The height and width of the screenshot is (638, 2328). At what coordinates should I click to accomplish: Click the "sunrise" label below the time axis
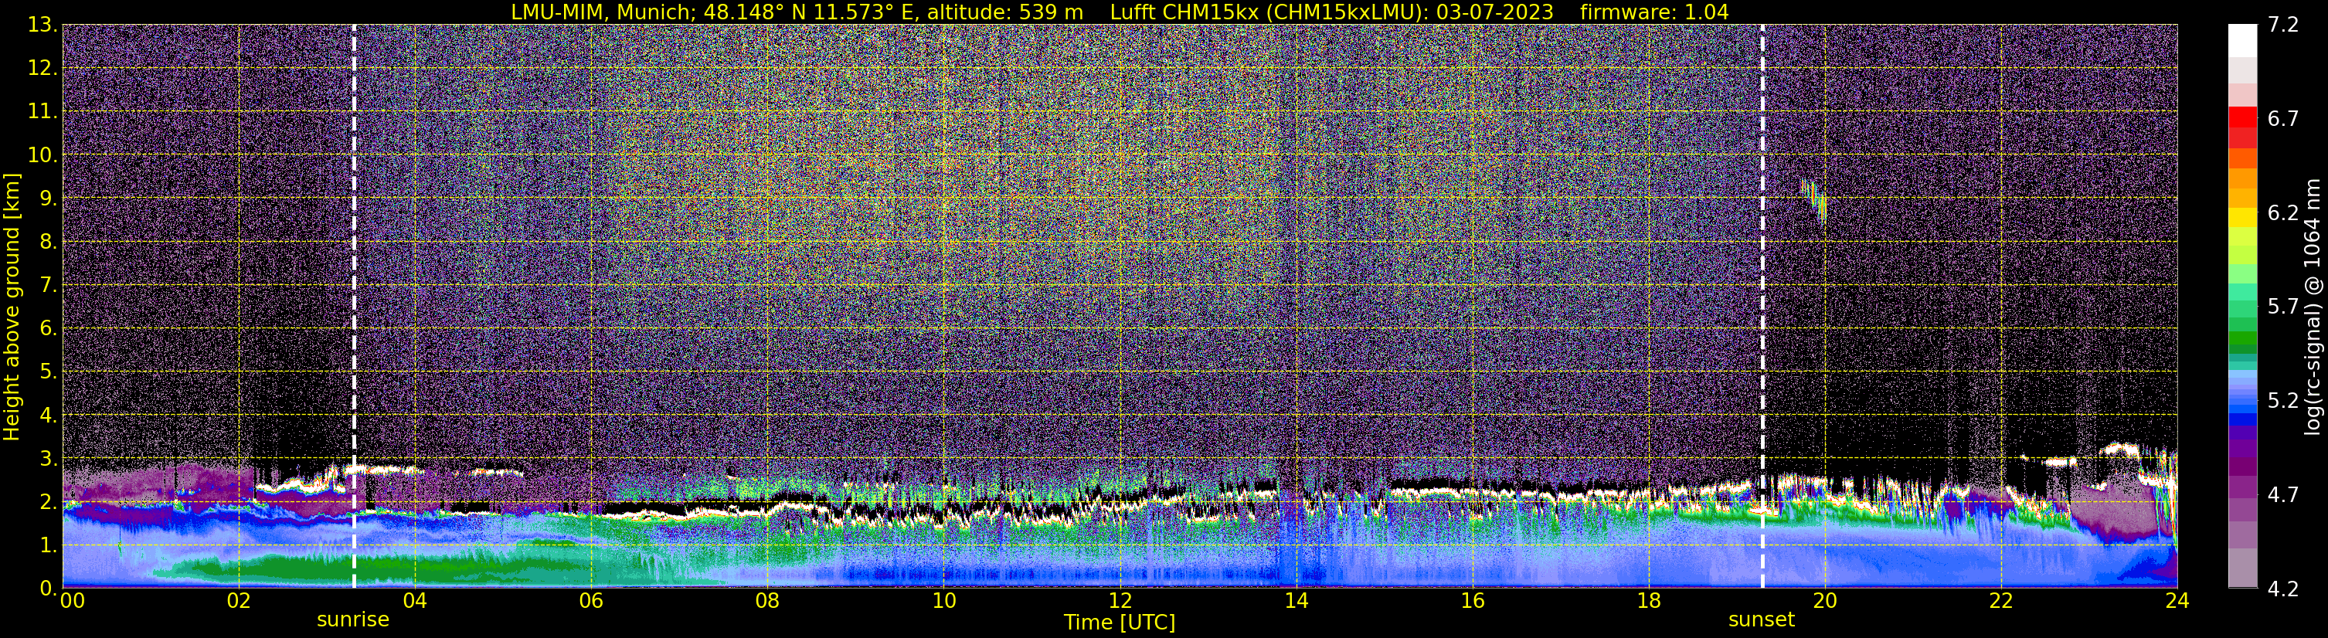click(x=352, y=620)
